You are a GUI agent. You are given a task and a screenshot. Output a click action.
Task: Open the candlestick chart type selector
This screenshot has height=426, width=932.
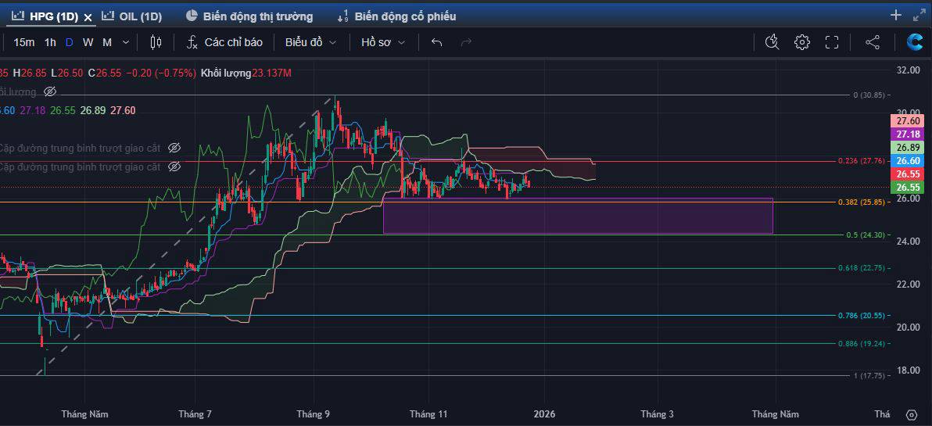(156, 42)
